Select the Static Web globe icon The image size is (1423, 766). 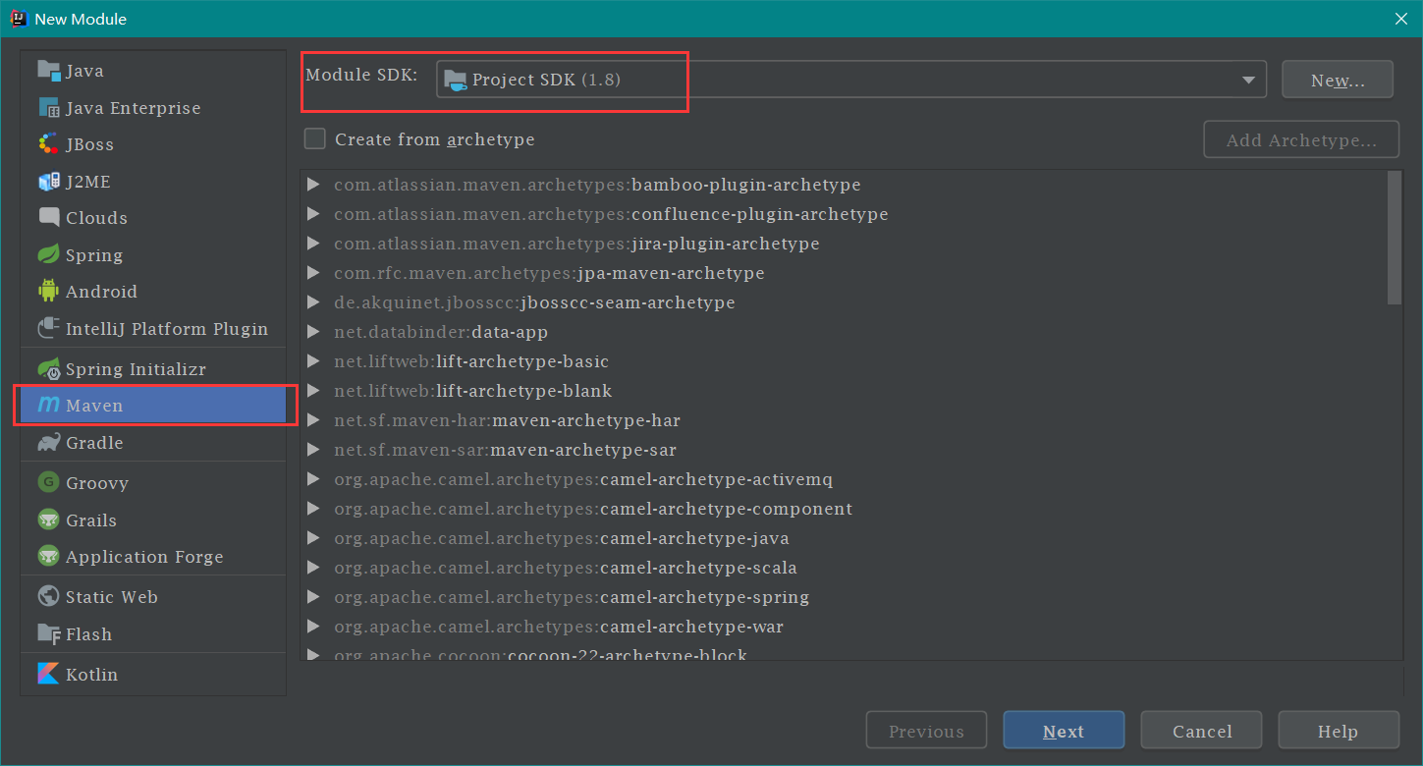(48, 597)
